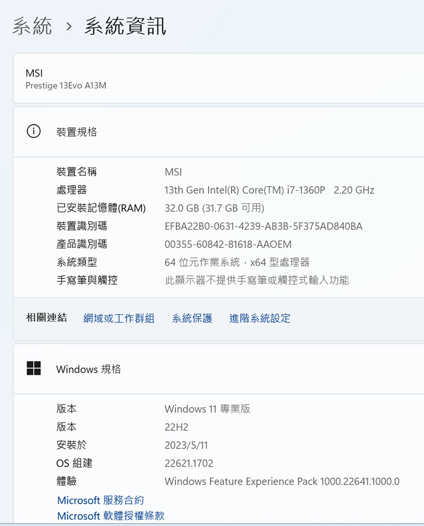Click the info icon beside 裝置規格
The height and width of the screenshot is (526, 424).
point(34,131)
